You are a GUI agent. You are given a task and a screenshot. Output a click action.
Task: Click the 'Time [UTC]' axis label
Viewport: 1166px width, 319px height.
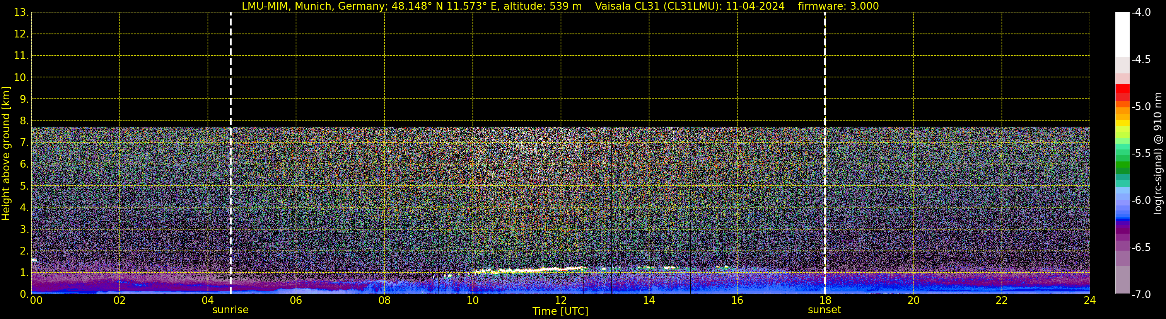click(x=560, y=311)
